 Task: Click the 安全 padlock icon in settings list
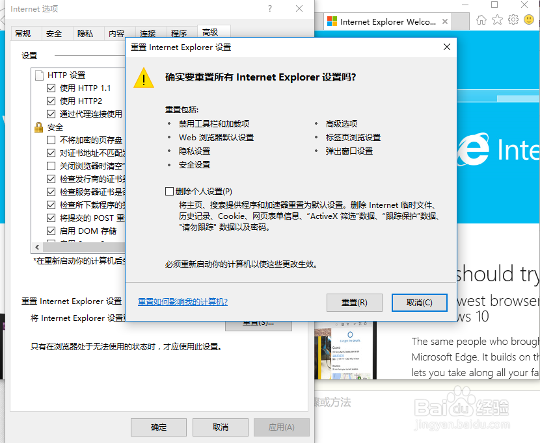pyautogui.click(x=38, y=127)
